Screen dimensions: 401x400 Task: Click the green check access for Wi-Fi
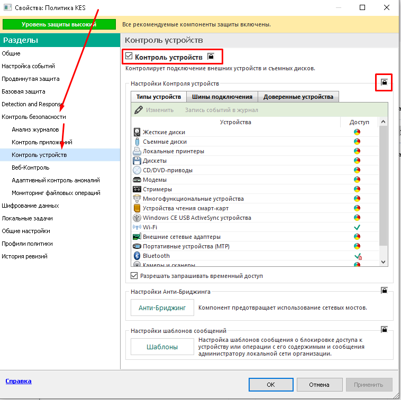pos(357,227)
